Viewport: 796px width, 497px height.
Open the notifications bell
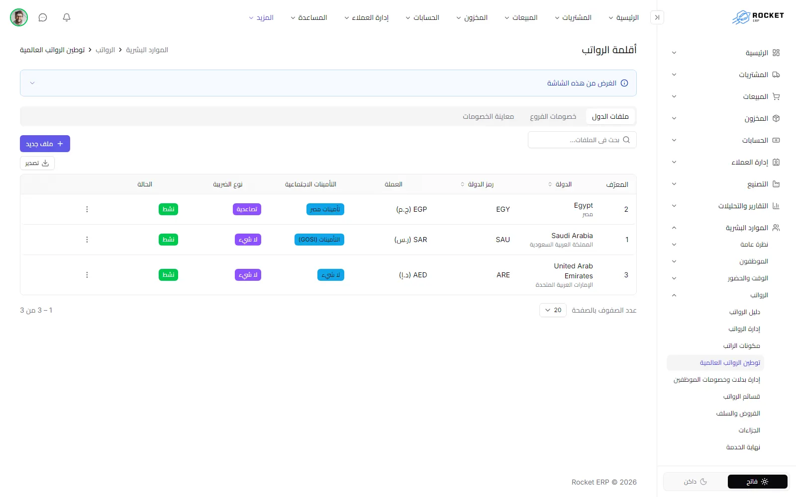pyautogui.click(x=67, y=17)
